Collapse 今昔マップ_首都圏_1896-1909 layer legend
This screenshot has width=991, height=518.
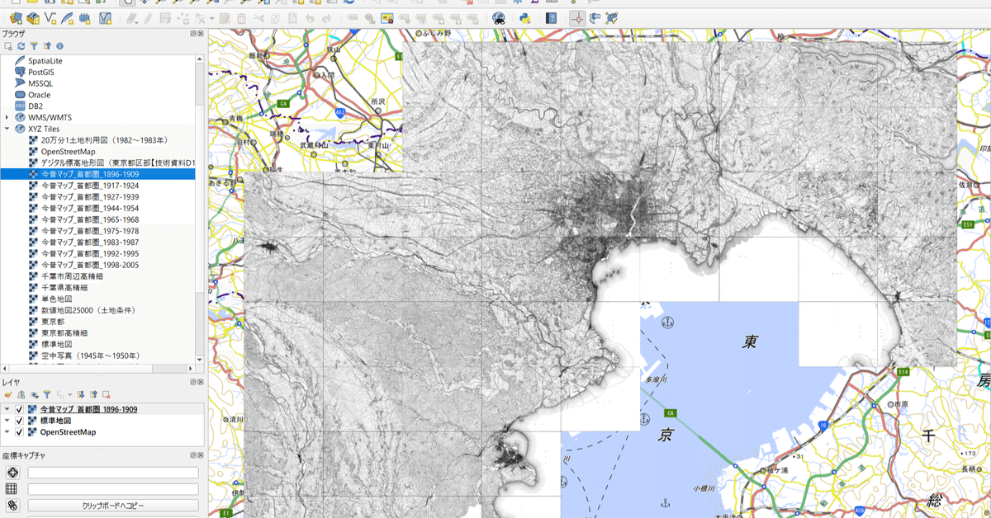pyautogui.click(x=7, y=409)
